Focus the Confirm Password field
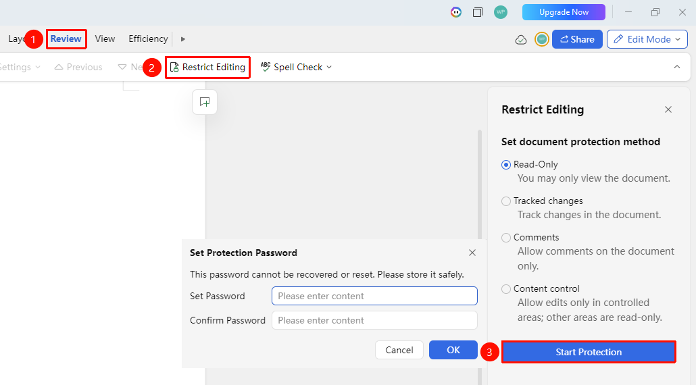This screenshot has width=696, height=385. coord(374,320)
